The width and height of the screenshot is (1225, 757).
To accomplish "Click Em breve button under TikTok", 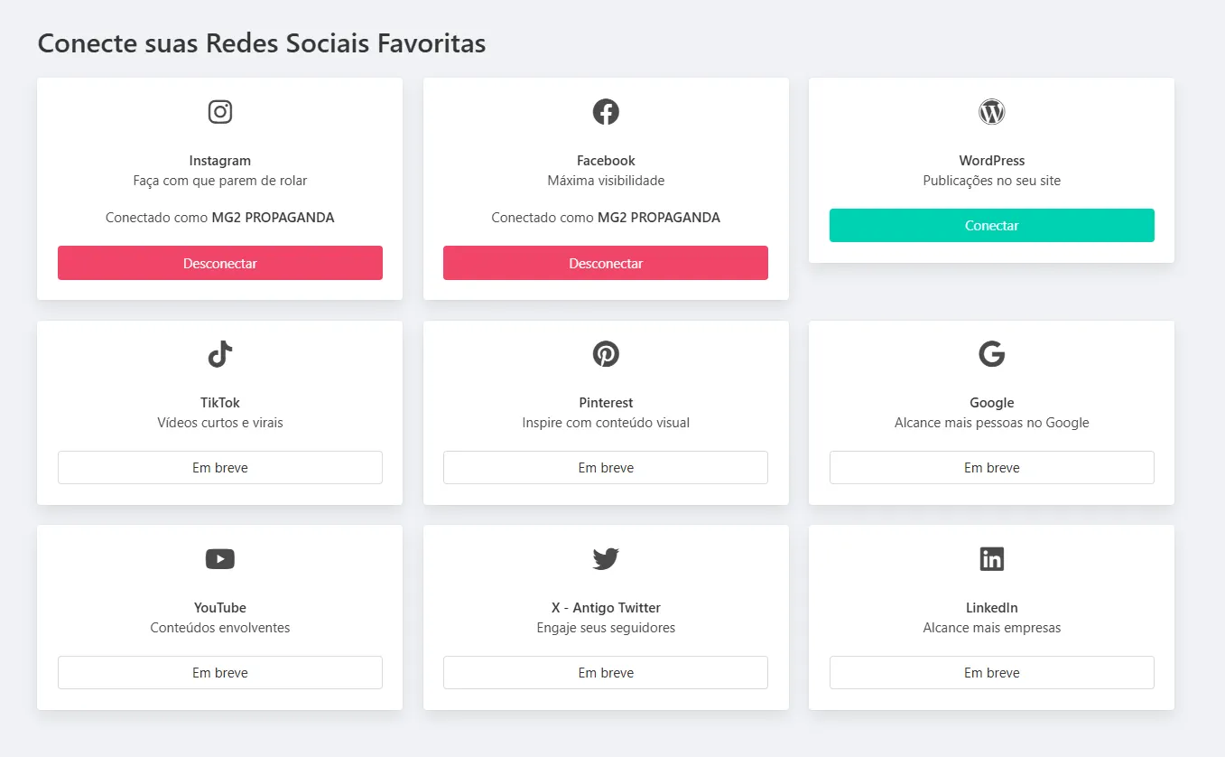I will click(x=220, y=468).
